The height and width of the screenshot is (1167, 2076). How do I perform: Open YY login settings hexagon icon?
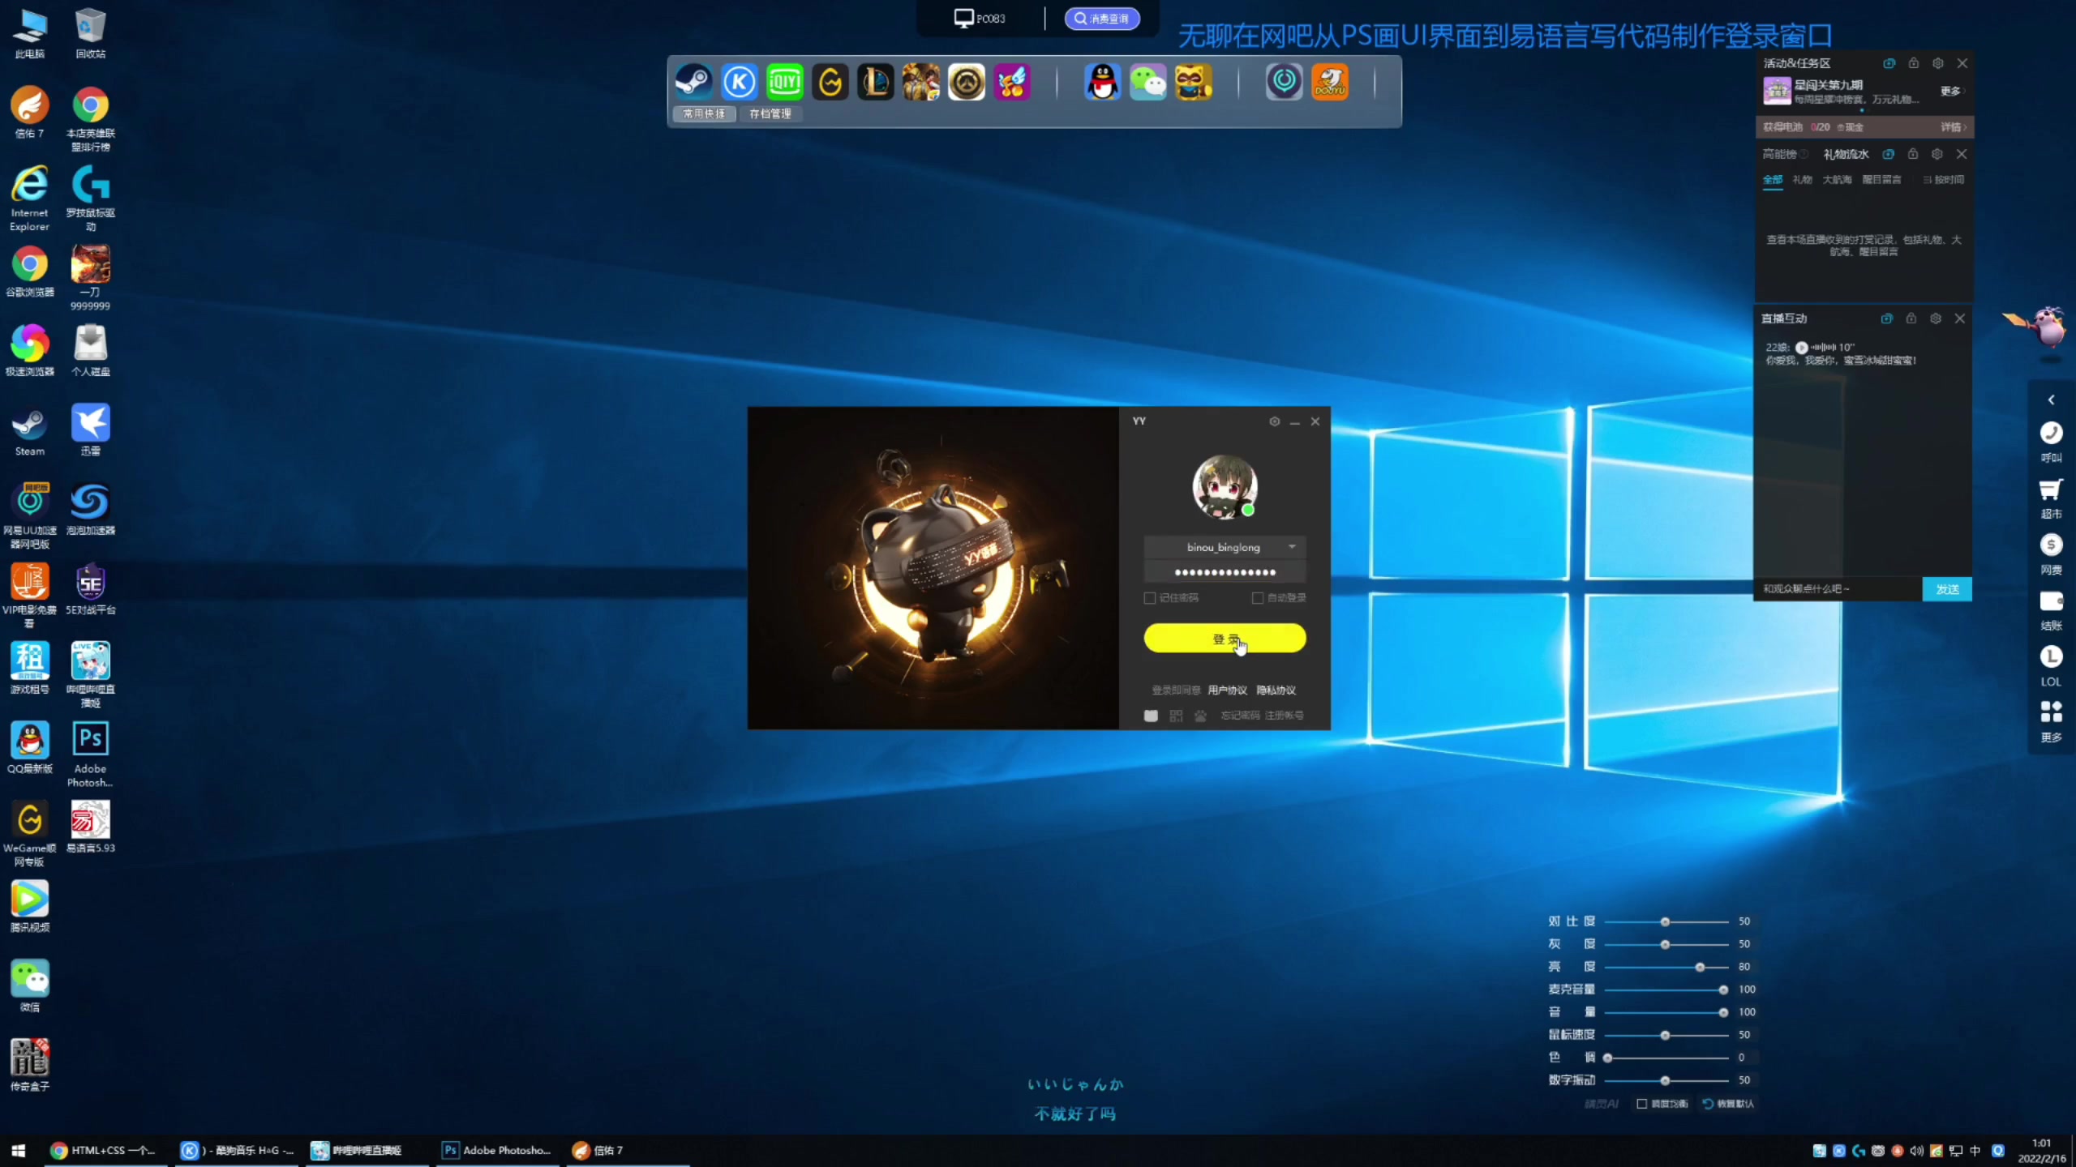[x=1275, y=421]
